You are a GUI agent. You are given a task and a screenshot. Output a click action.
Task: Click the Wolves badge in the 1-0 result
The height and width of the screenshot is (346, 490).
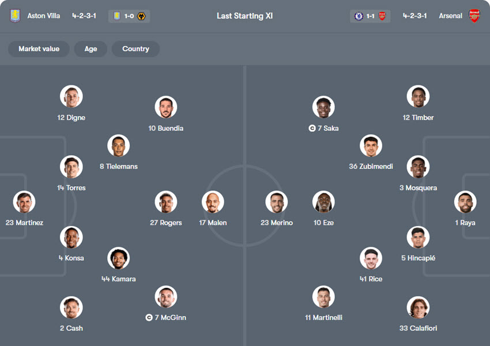pyautogui.click(x=141, y=16)
